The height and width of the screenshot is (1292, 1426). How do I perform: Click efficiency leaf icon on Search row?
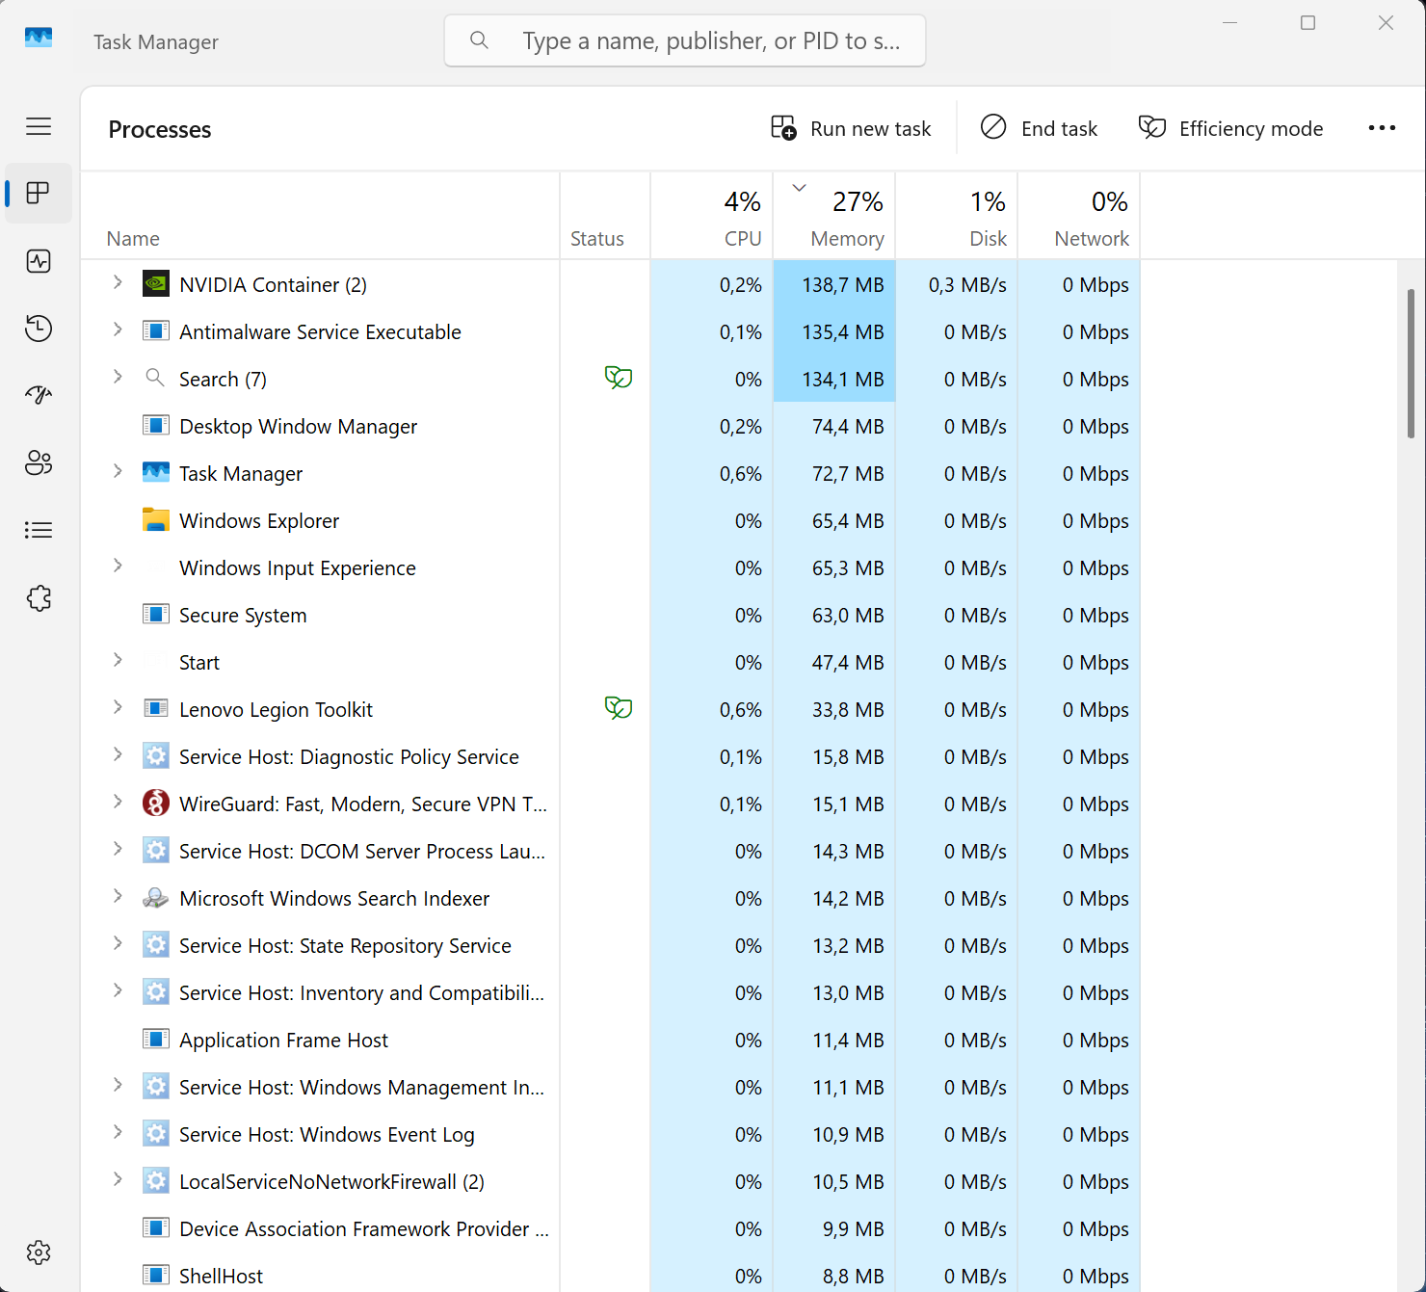point(619,378)
